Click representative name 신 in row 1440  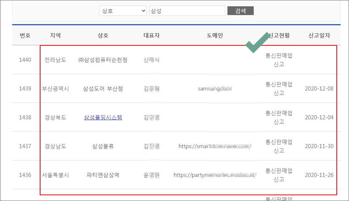(x=151, y=60)
